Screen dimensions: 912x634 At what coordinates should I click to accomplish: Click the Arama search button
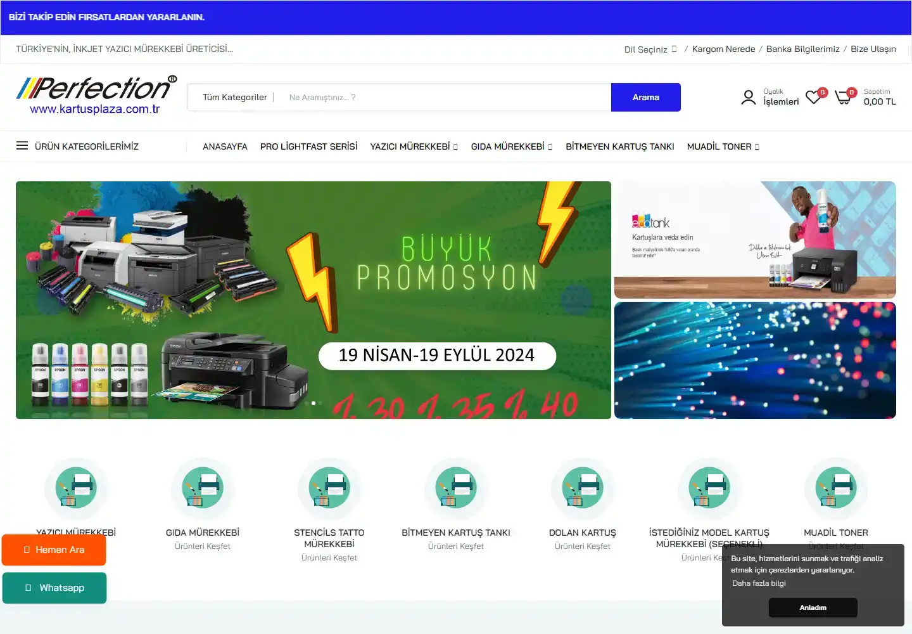click(x=646, y=97)
